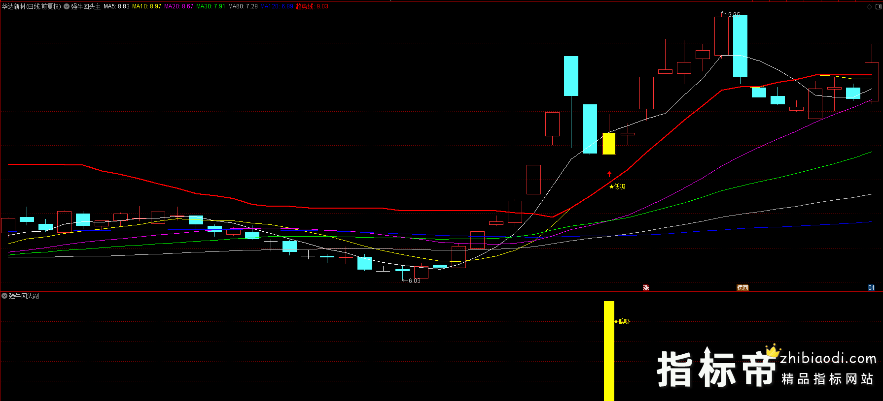This screenshot has width=883, height=401.
Task: Click the red up-arrow buy signal
Action: pos(609,174)
